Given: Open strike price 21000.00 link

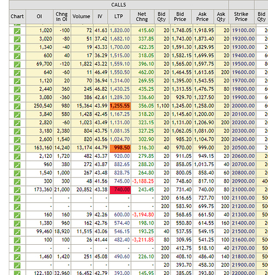Looking at the screenshot, I should (x=243, y=190).
